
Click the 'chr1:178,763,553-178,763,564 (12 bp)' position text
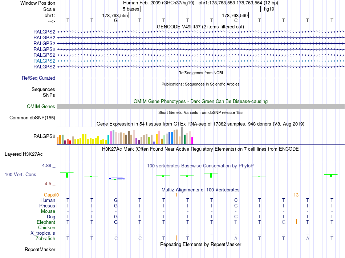(x=238, y=3)
